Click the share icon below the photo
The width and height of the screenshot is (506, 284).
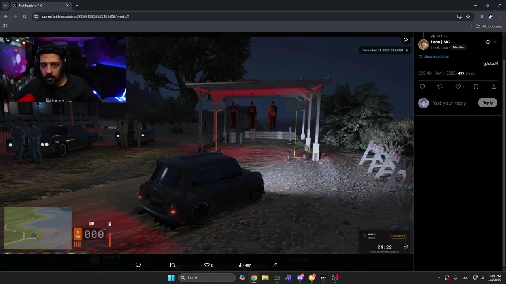point(276,265)
